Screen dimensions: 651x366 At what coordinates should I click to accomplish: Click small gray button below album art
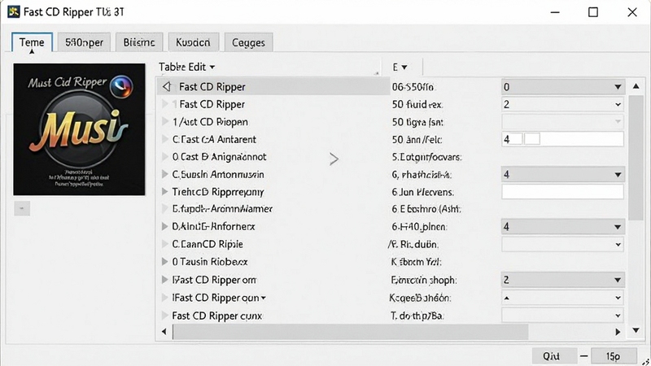coord(22,208)
